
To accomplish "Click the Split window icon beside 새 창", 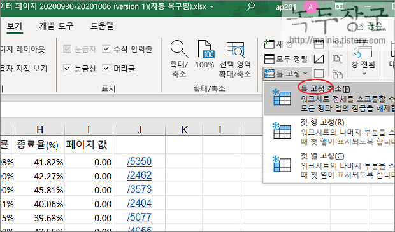I will tap(319, 44).
